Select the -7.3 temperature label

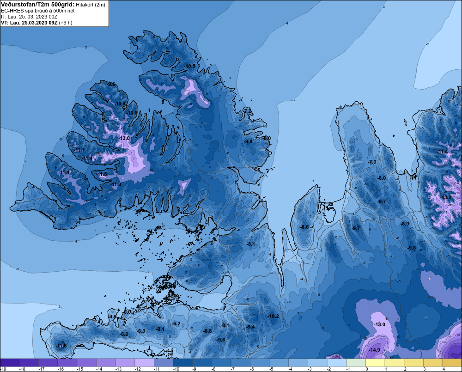tap(372, 162)
